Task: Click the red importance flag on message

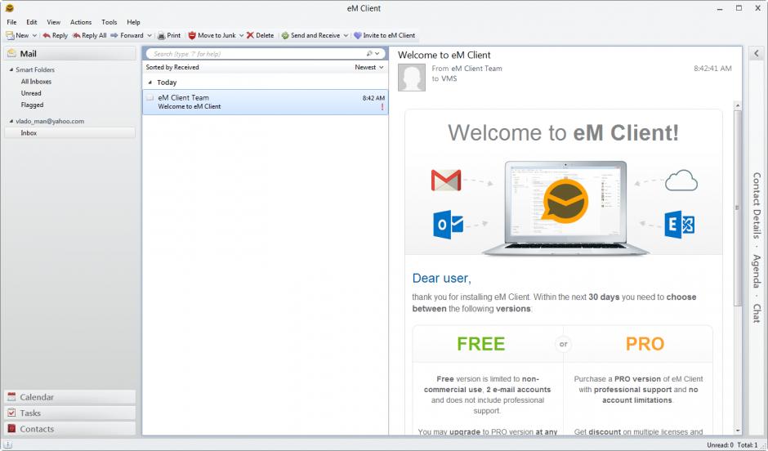Action: (x=382, y=107)
